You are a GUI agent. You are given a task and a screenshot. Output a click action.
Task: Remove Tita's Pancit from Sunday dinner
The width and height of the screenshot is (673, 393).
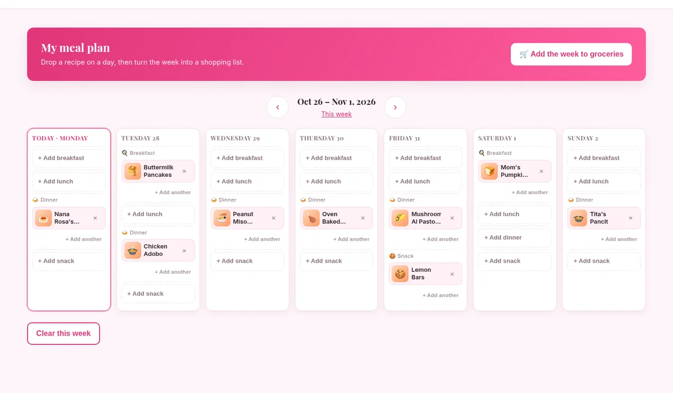tap(631, 218)
